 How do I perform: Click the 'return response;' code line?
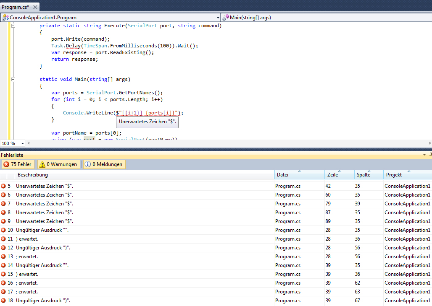click(74, 59)
